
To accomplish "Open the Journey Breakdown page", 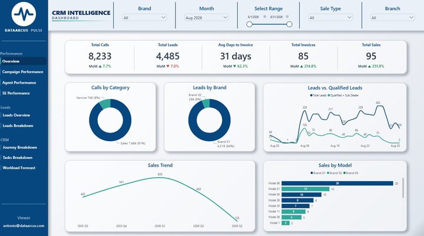I will pos(20,147).
